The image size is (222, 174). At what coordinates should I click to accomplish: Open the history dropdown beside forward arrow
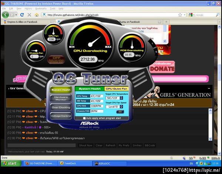tap(16, 15)
